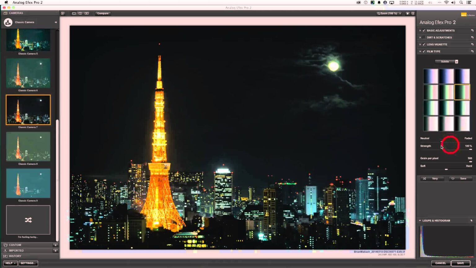Open the Subtle film type dropdown
Screen dimensions: 476x268
(x=456, y=61)
